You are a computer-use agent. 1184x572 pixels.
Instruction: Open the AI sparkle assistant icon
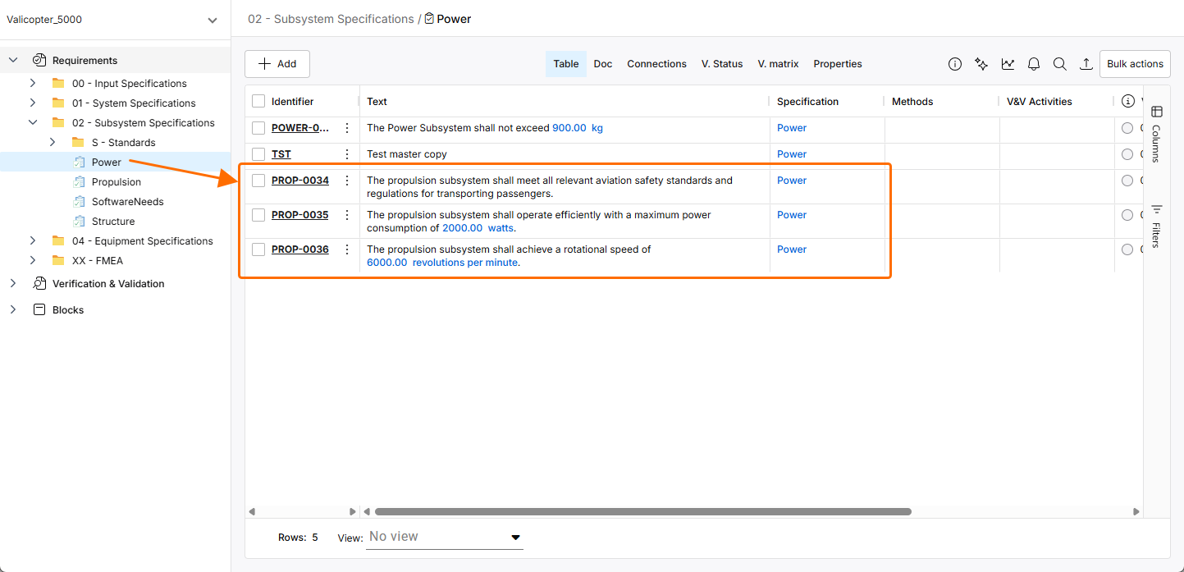click(981, 64)
